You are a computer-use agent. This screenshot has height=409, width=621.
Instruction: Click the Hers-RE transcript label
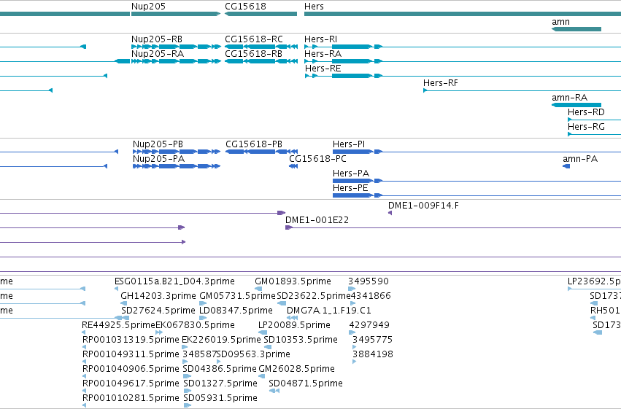pos(323,69)
